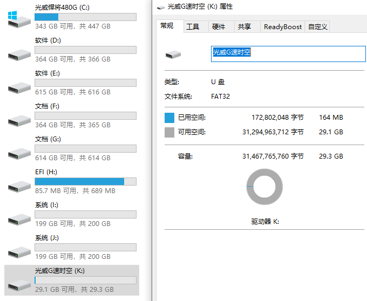The width and height of the screenshot is (367, 301).
Task: Click text 614 GB 可用, 共 614 GB
Action: tap(73, 158)
